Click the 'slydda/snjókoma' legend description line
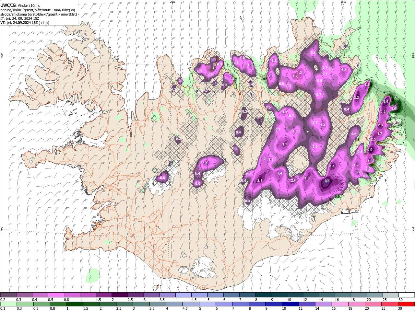This screenshot has height=311, width=415. tap(39, 14)
